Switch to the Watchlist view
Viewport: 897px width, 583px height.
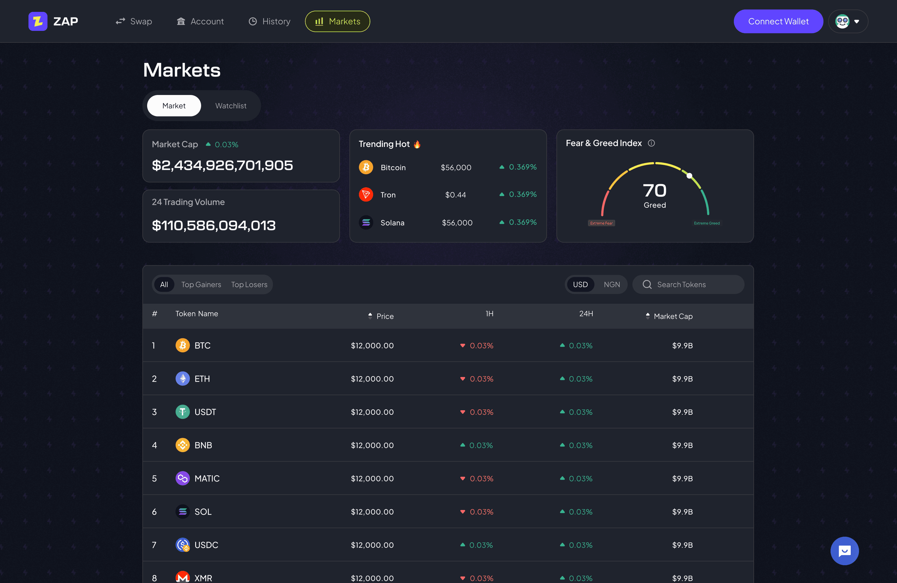(x=231, y=106)
